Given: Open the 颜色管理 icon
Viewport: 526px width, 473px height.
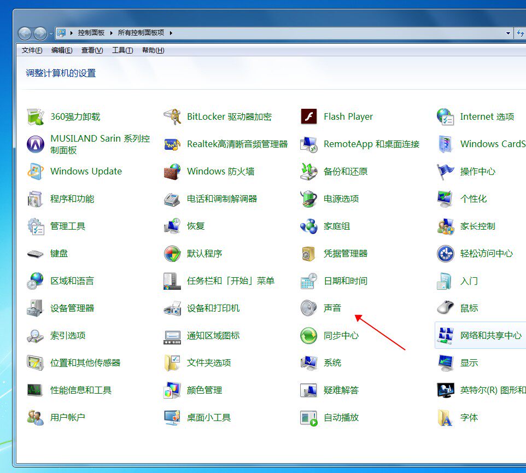Looking at the screenshot, I should (172, 390).
